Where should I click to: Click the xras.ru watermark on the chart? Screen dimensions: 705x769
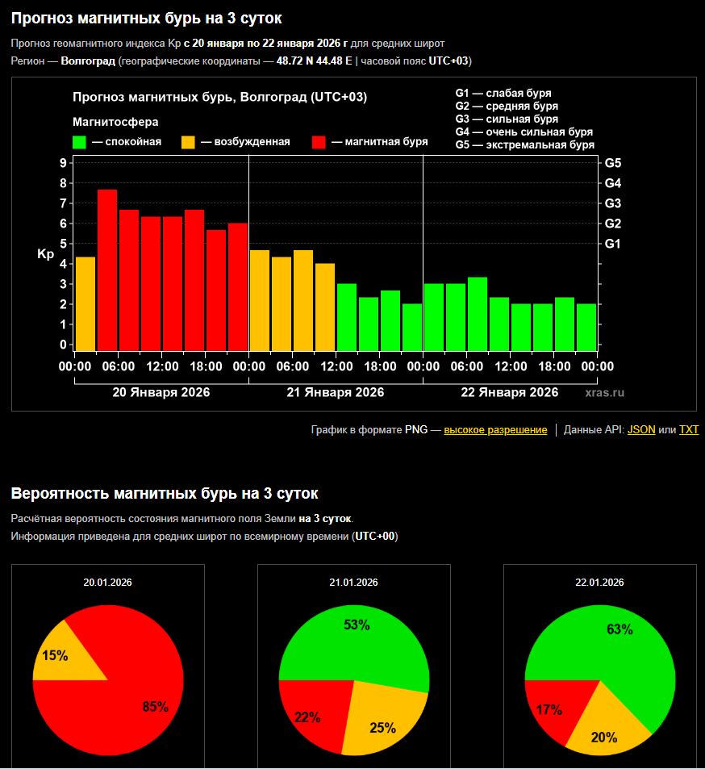point(605,393)
